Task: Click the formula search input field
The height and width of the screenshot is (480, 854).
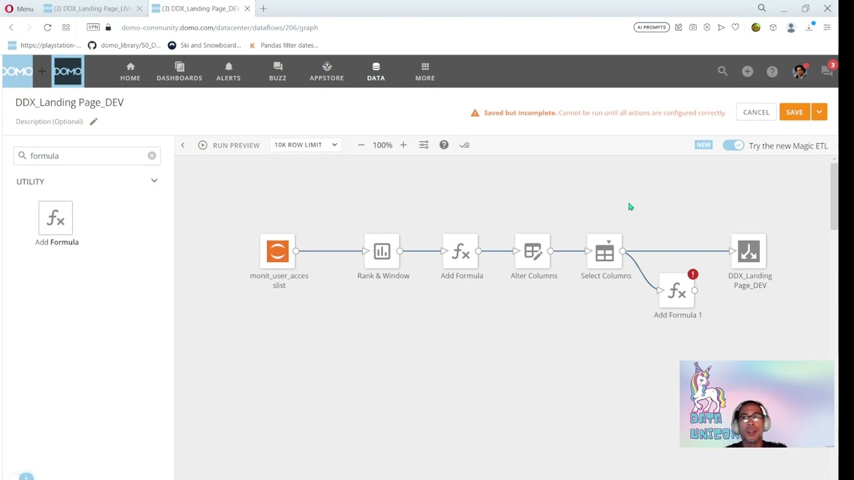Action: point(87,155)
